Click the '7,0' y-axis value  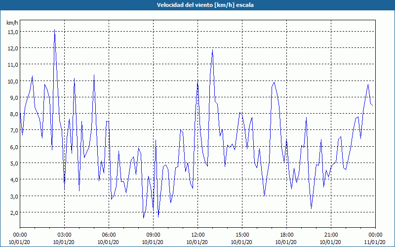14,130
